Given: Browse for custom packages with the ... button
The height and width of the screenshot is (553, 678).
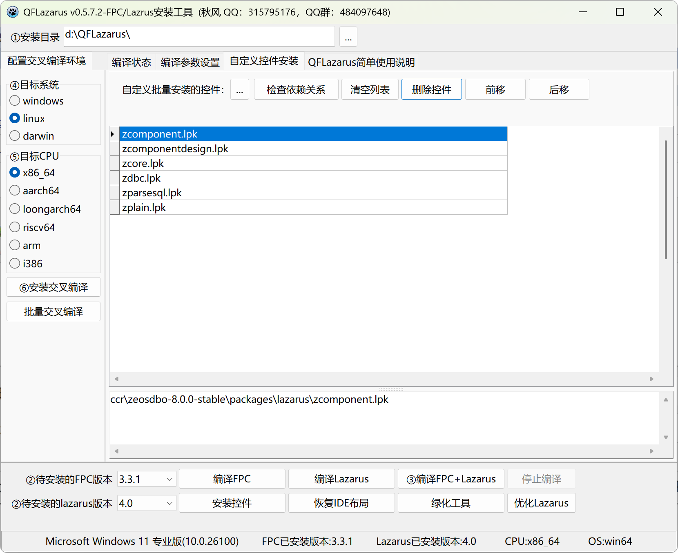Looking at the screenshot, I should tap(240, 89).
